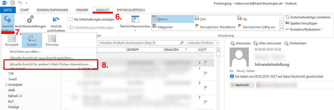Click the reply info bar message
Image resolution: width=334 pixels, height=110 pixels.
tap(279, 77)
